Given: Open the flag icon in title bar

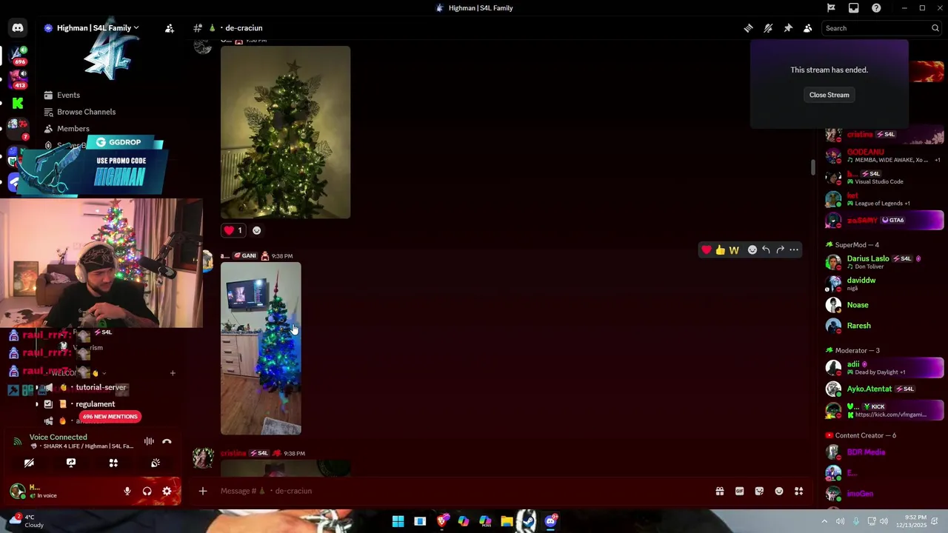Looking at the screenshot, I should point(831,8).
